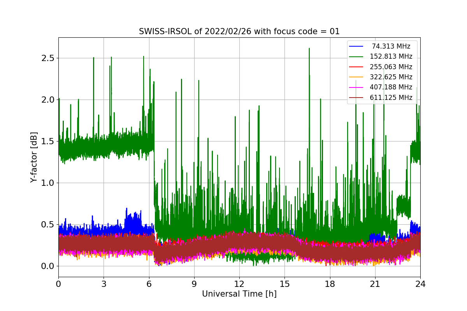Click the red legend line swatch

356,67
